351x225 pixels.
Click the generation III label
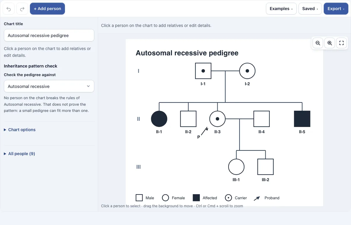click(x=138, y=167)
